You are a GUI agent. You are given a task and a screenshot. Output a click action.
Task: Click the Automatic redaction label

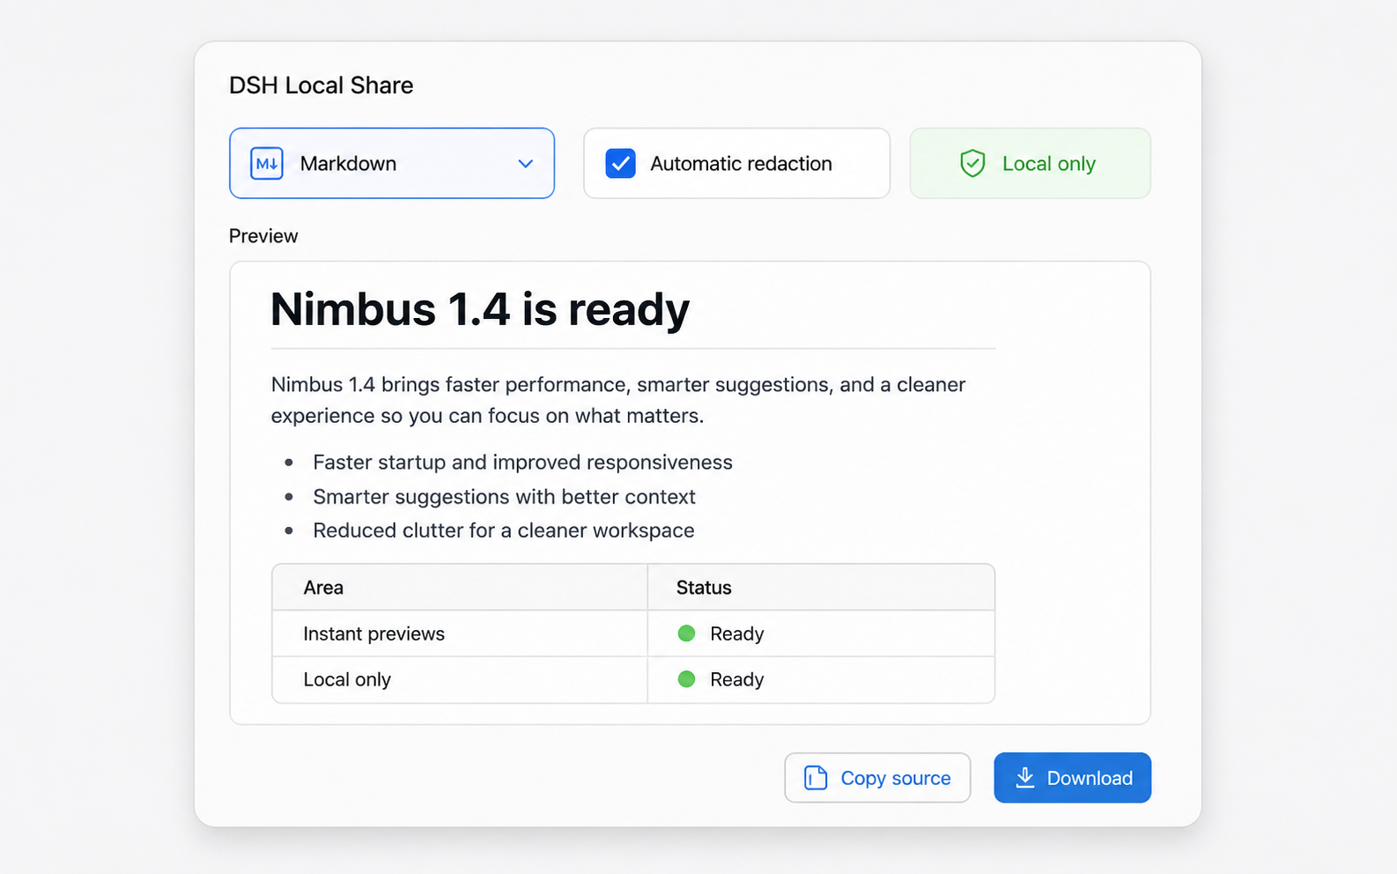point(741,164)
